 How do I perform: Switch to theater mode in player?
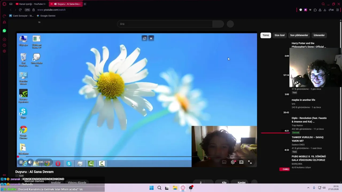click(241, 162)
